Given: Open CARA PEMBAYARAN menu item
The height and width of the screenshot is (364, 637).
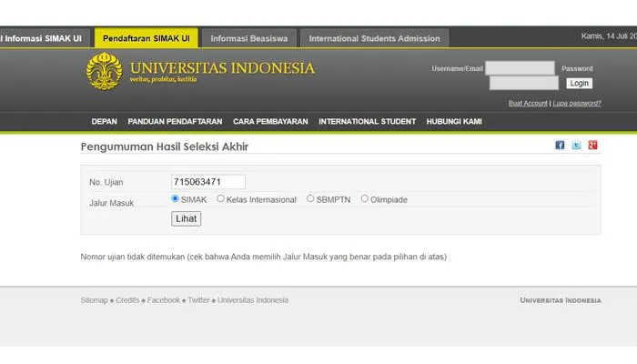Looking at the screenshot, I should click(270, 121).
